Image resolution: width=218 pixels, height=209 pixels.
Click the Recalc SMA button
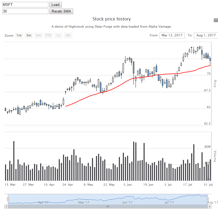click(x=61, y=11)
